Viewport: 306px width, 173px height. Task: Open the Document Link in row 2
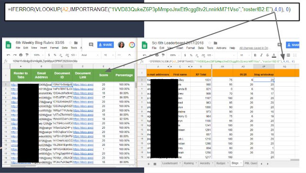click(x=83, y=85)
